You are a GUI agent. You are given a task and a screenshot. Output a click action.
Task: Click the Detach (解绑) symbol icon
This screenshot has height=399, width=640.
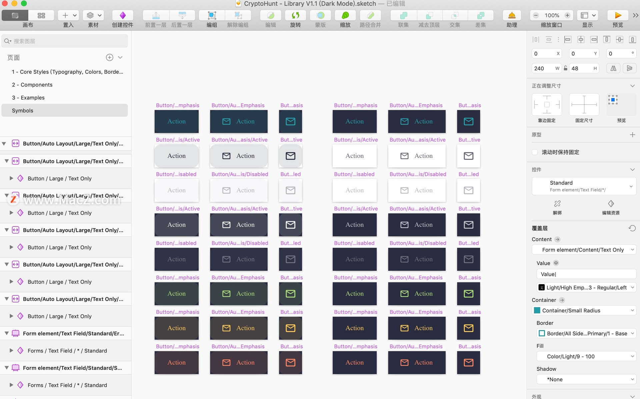click(557, 203)
